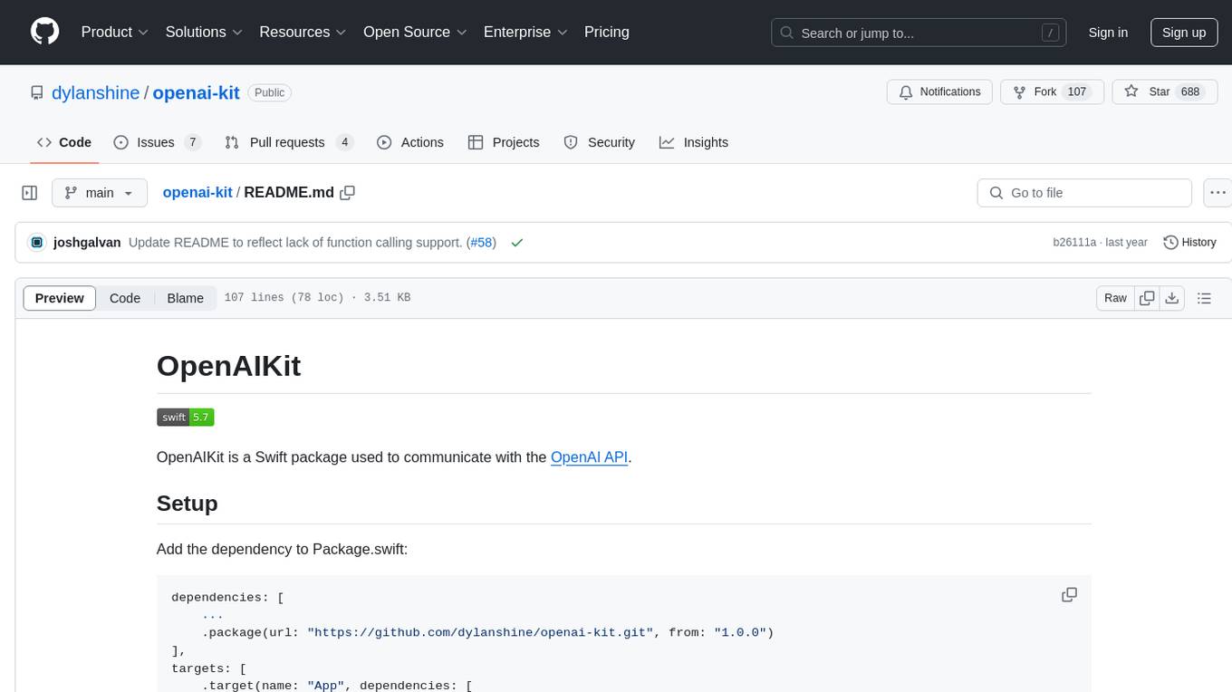Click the Notifications bell button

939,92
